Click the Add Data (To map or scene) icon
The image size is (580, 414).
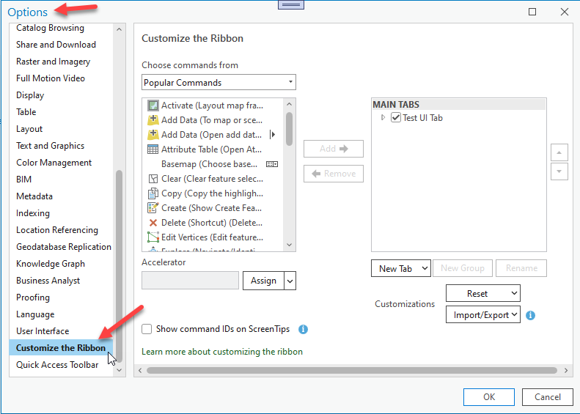click(153, 120)
